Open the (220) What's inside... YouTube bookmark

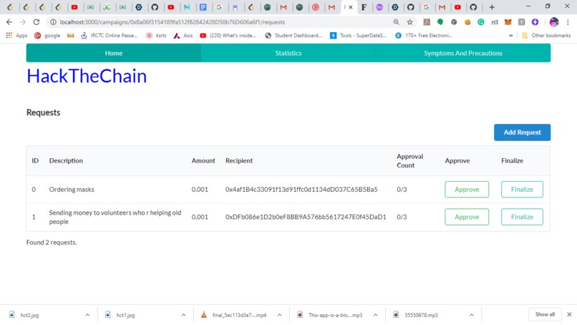228,35
